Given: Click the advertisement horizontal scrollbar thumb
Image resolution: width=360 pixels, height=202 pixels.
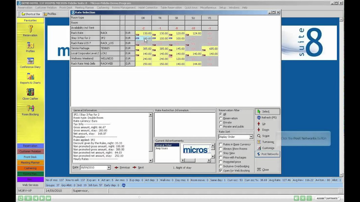Looking at the screenshot, I should pos(190,160).
